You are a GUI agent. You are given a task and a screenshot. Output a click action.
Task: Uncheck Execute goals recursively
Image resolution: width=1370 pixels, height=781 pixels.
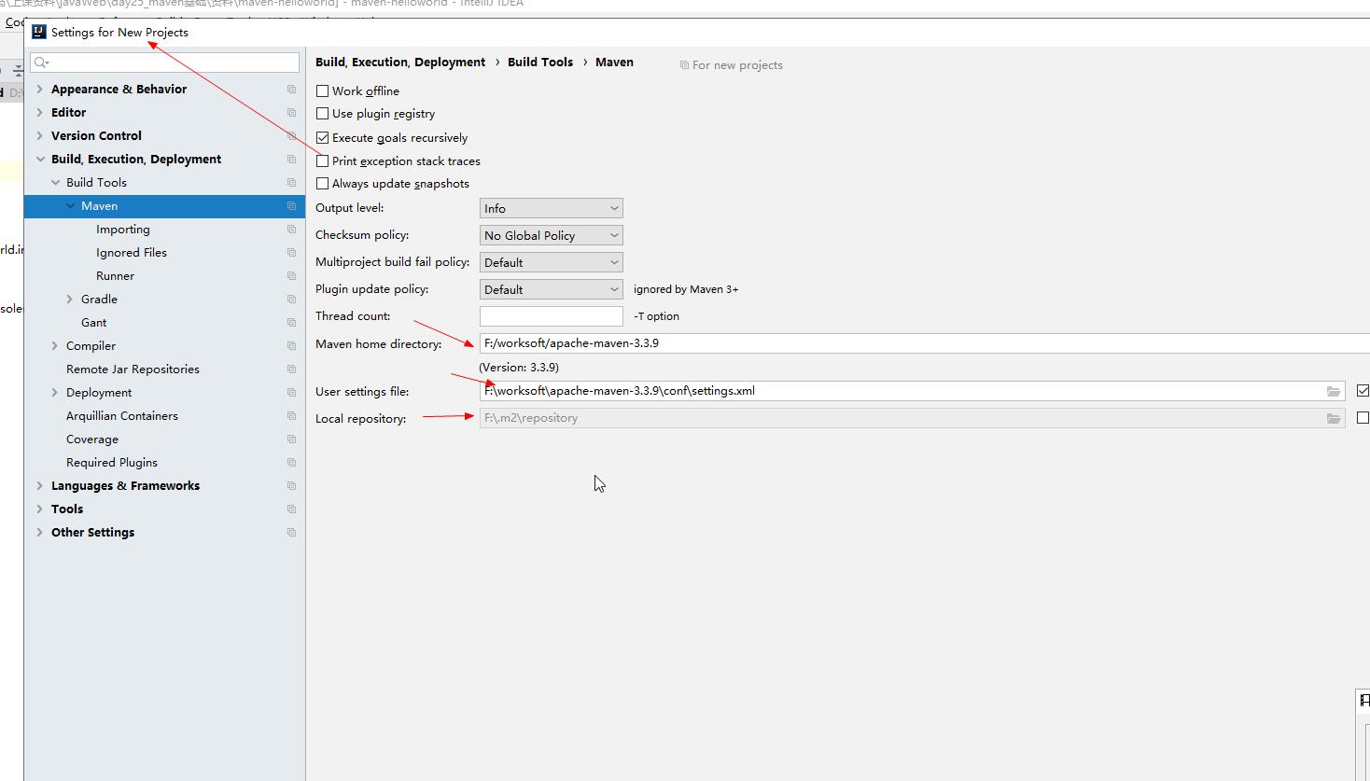click(x=322, y=137)
